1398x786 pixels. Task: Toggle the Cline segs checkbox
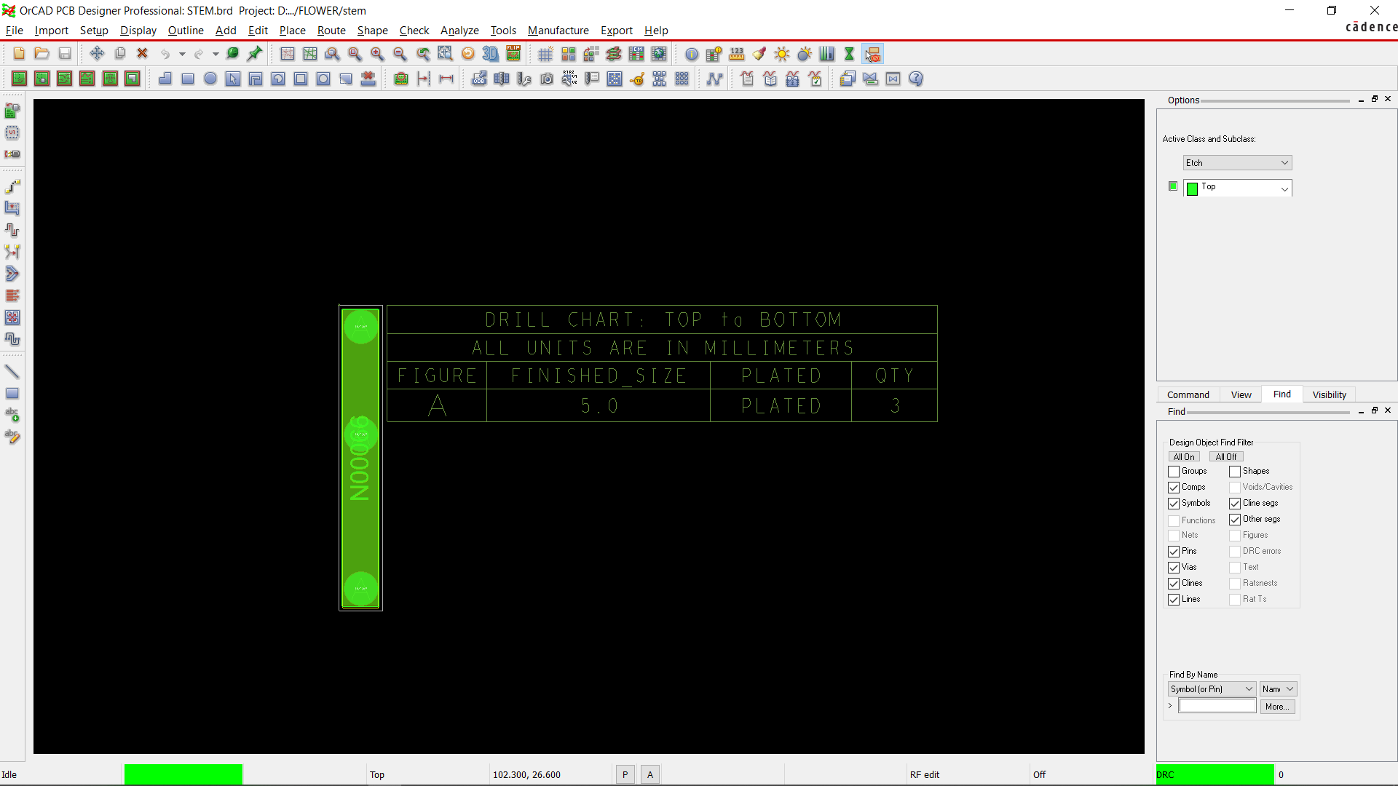coord(1235,504)
